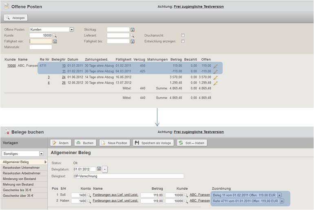Click the magnifier icon next to Kunde field

click(x=55, y=35)
